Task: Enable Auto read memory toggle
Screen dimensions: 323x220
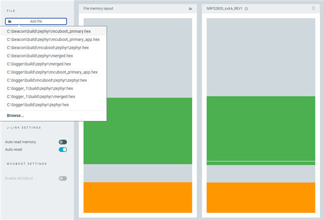Action: pyautogui.click(x=63, y=142)
